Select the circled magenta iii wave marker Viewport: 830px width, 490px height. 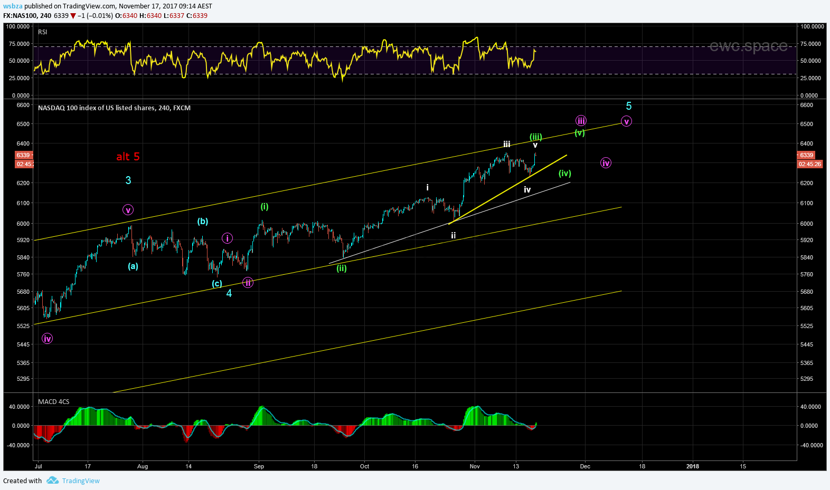pyautogui.click(x=581, y=121)
